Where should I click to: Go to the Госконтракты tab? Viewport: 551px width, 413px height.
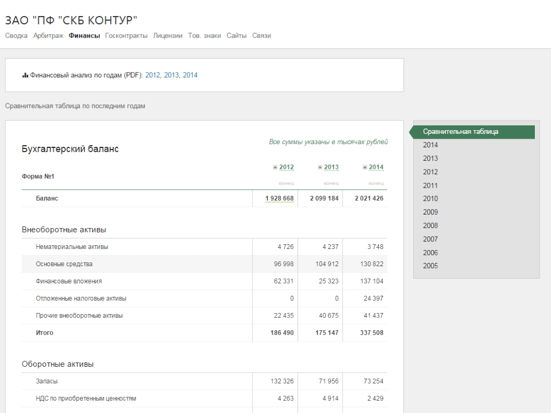[x=126, y=35]
